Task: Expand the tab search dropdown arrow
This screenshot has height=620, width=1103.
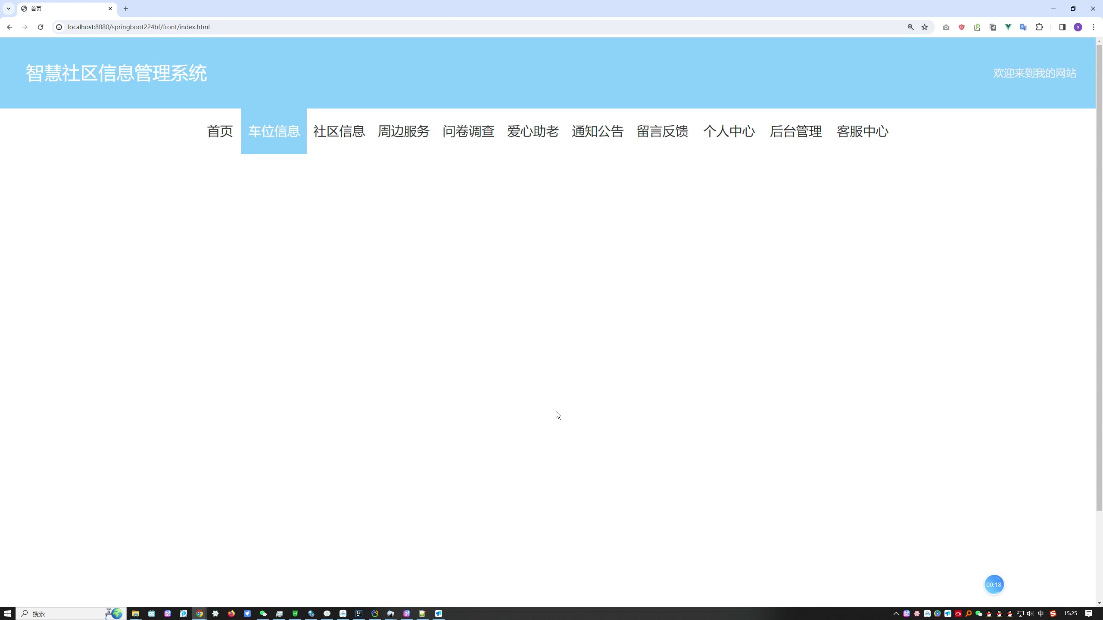Action: 8,9
